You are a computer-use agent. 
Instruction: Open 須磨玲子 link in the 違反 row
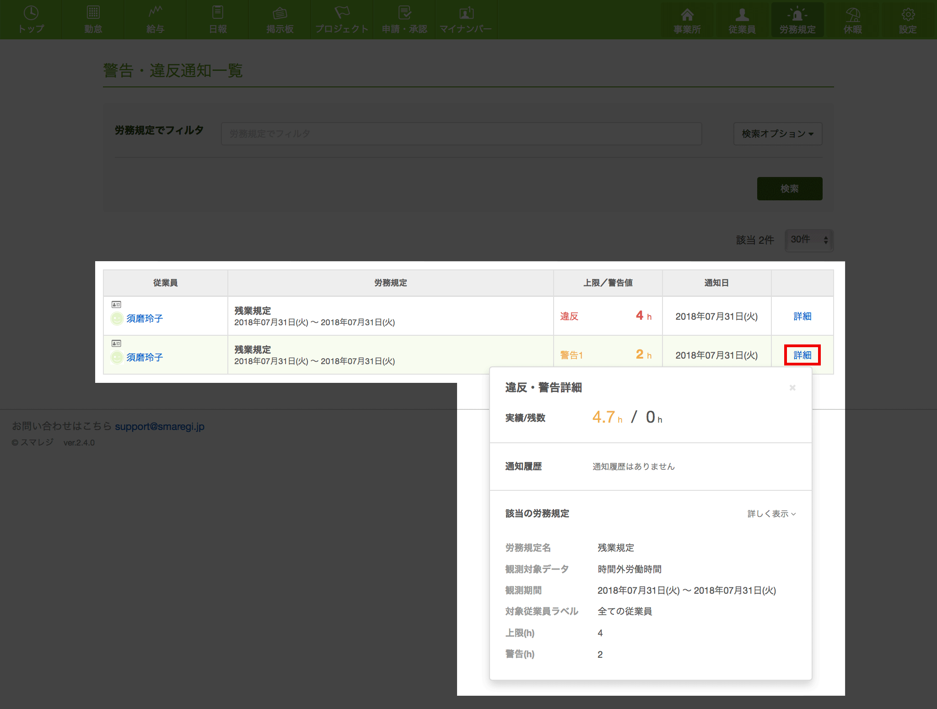145,318
